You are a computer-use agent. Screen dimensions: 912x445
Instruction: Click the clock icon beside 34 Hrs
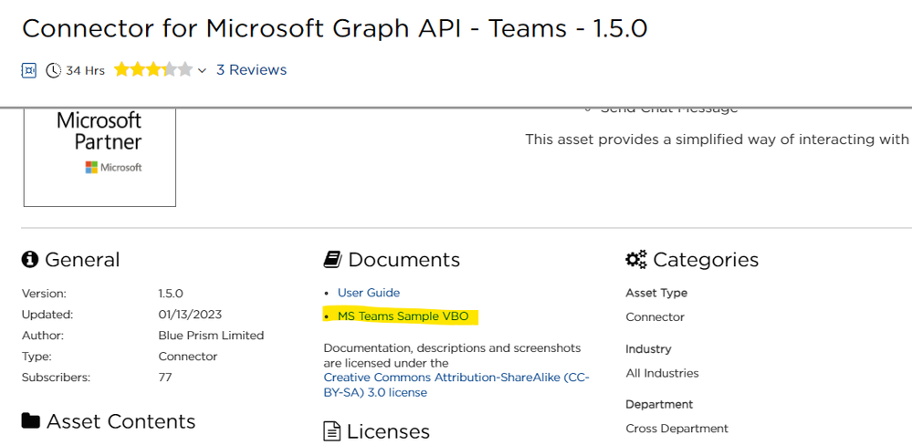[x=54, y=70]
